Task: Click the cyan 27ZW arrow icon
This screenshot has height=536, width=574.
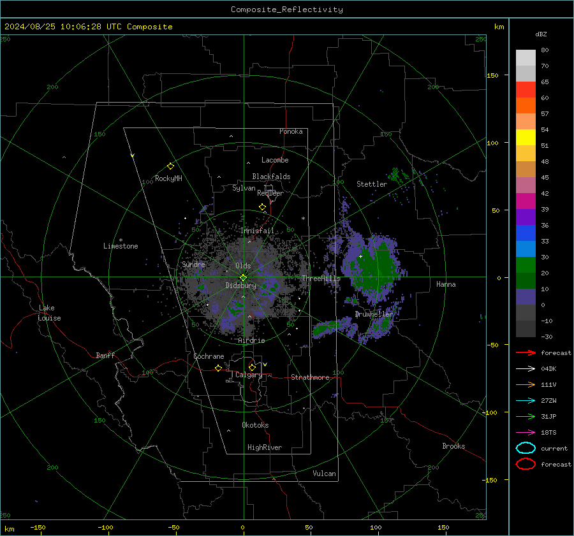Action: [x=526, y=401]
